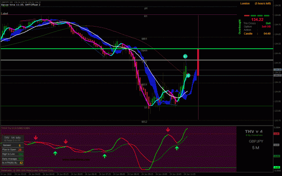This screenshot has height=176, width=282.
Task: Select the green up arrow near 05:05
Action: 55,153
